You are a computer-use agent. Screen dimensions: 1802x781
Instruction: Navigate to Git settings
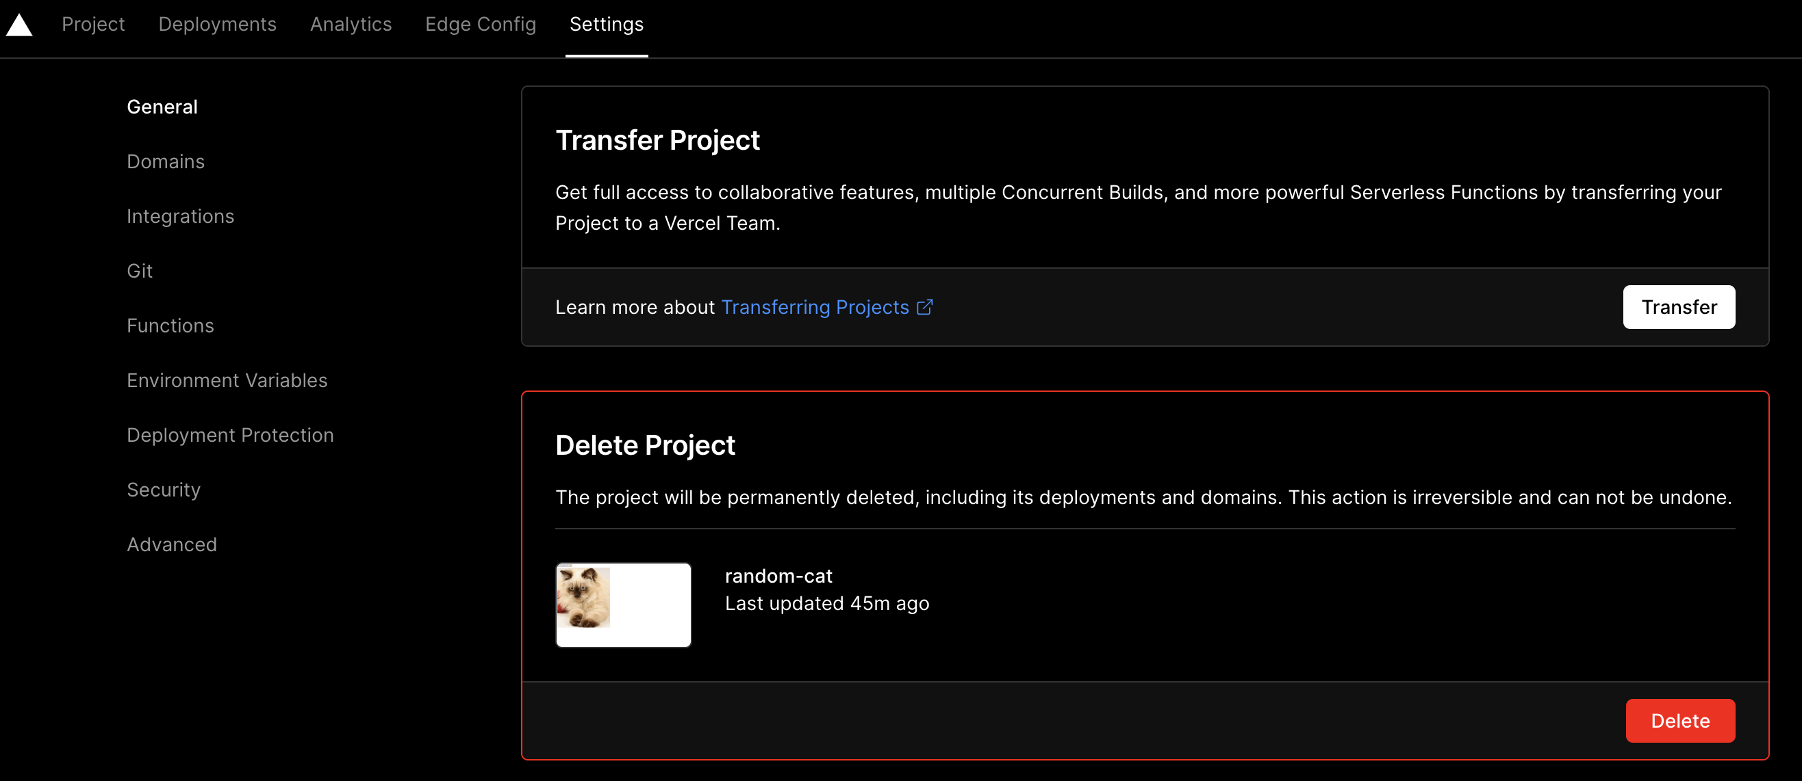coord(140,271)
